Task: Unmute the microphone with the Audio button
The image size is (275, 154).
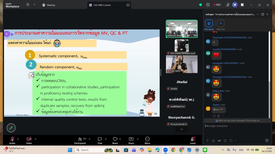Action: point(12,139)
